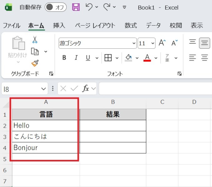Image resolution: width=212 pixels, height=187 pixels.
Task: Open the 数式 tab
Action: click(x=131, y=26)
